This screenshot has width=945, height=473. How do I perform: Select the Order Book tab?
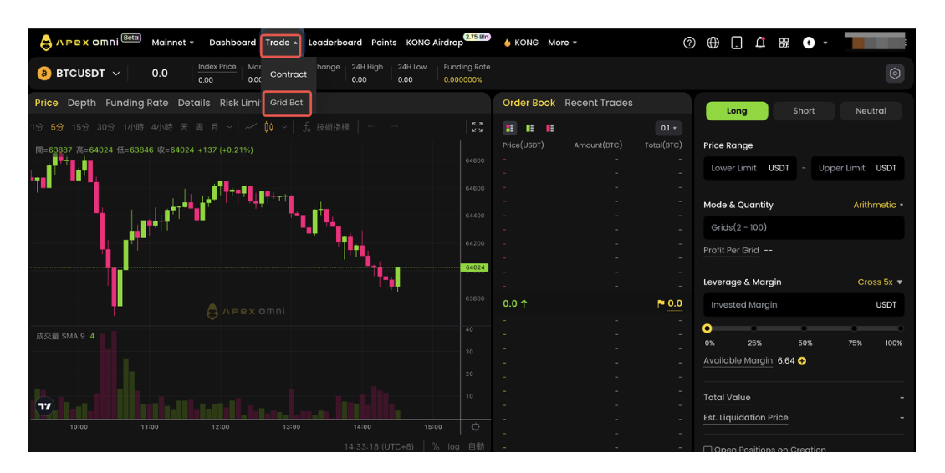(529, 103)
